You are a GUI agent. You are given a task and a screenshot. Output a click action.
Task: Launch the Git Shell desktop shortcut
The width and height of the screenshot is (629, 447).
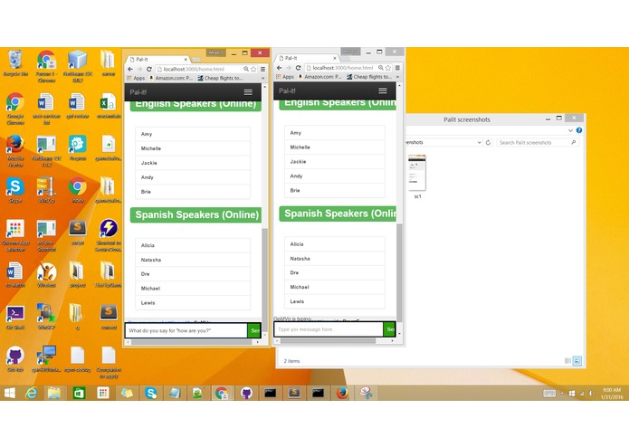tap(15, 317)
